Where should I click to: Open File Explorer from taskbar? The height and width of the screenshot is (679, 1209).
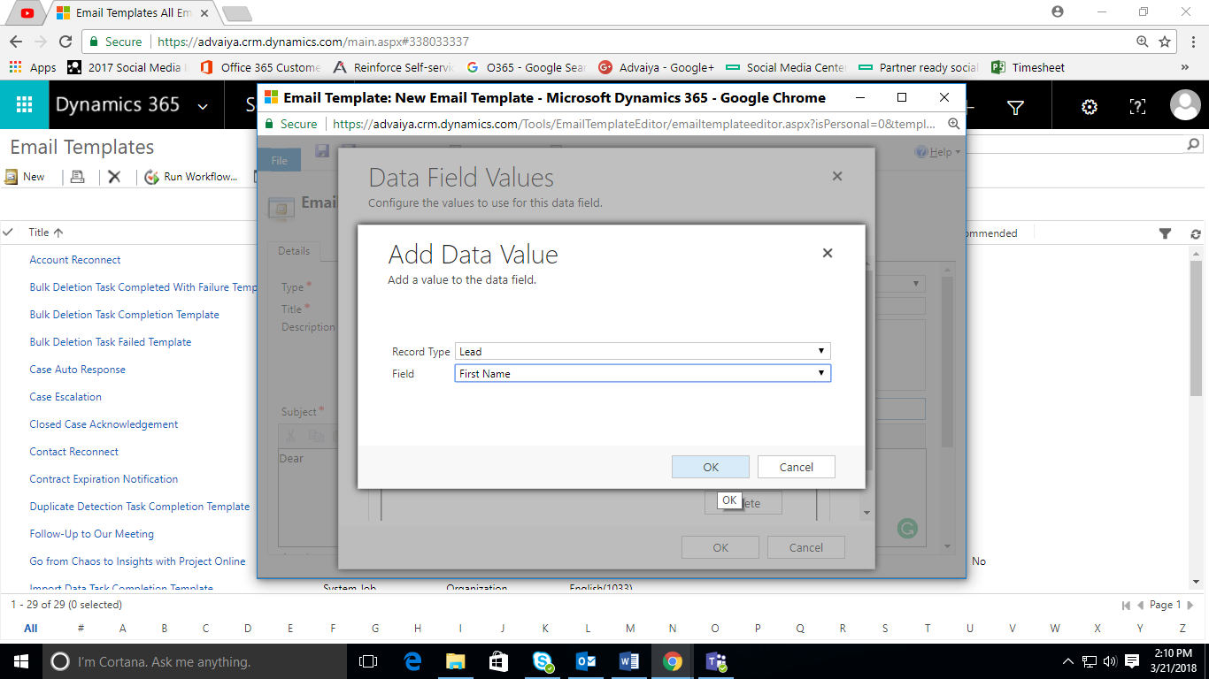(x=456, y=661)
